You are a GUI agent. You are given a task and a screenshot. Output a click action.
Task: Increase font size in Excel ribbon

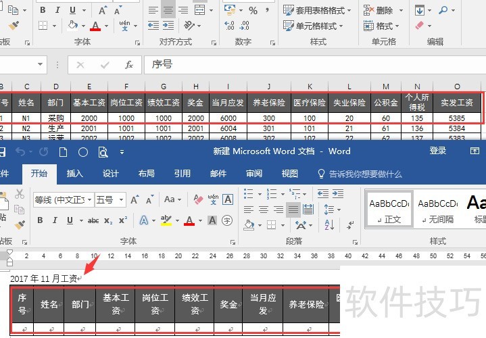pos(102,10)
